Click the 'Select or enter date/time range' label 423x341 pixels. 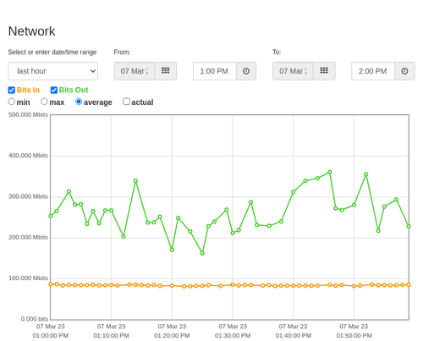point(52,52)
